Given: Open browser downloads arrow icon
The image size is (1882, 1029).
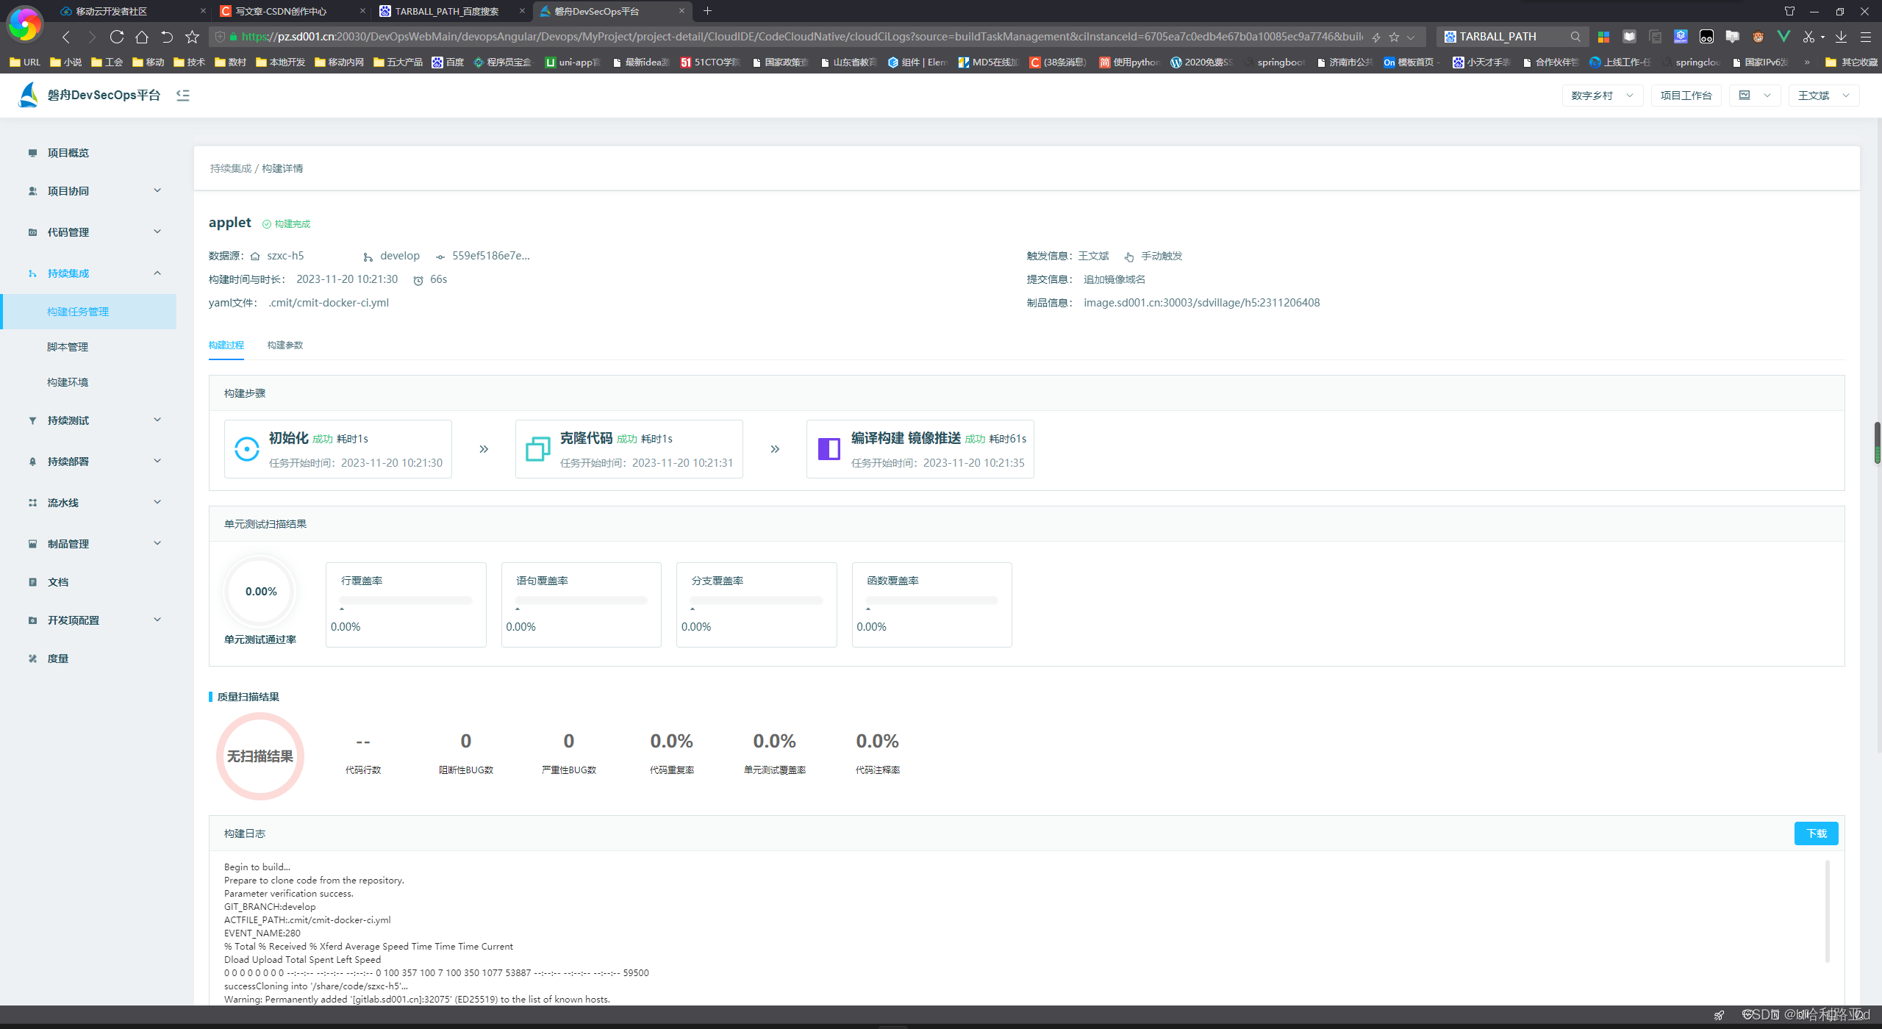Looking at the screenshot, I should (x=1841, y=37).
